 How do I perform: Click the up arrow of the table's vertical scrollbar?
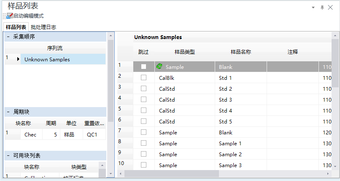pyautogui.click(x=335, y=35)
